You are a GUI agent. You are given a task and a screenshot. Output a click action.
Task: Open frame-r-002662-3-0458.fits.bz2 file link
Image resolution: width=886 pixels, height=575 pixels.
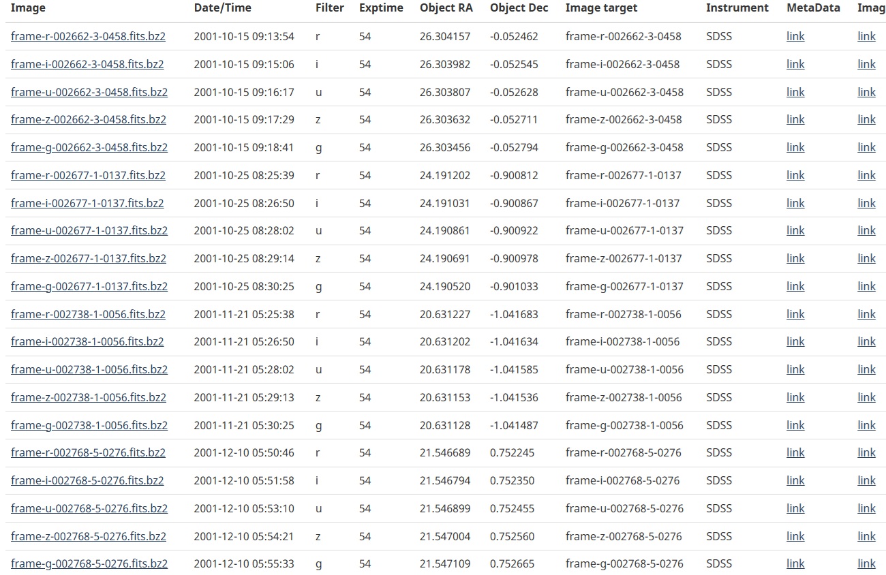(x=89, y=36)
